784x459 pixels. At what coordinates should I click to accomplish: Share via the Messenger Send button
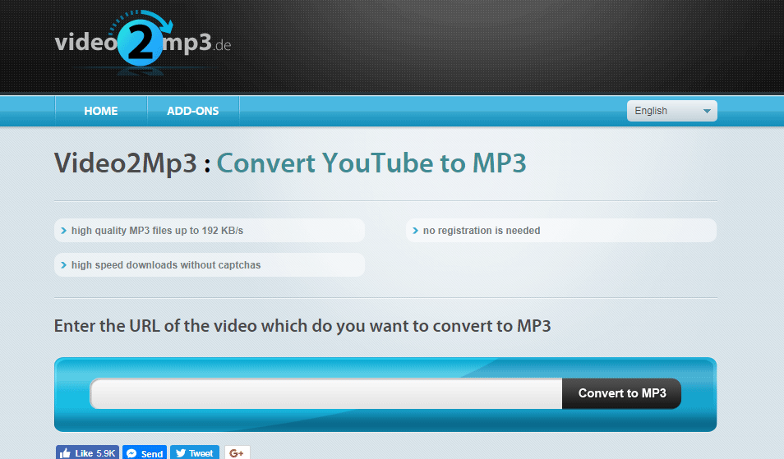click(145, 452)
